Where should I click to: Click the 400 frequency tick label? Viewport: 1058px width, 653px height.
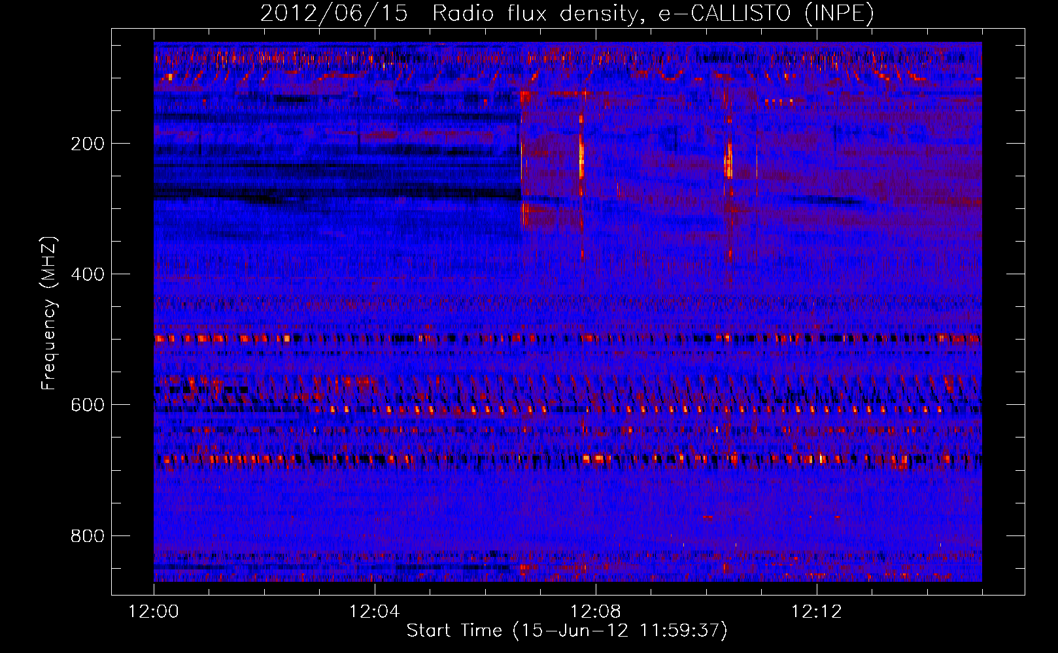click(88, 274)
